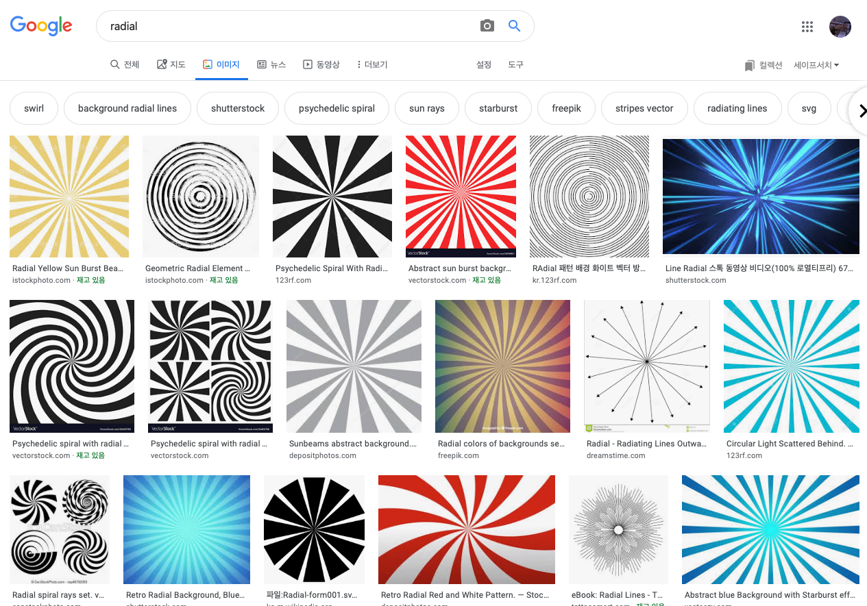Click the camera search-by-image icon

click(487, 26)
